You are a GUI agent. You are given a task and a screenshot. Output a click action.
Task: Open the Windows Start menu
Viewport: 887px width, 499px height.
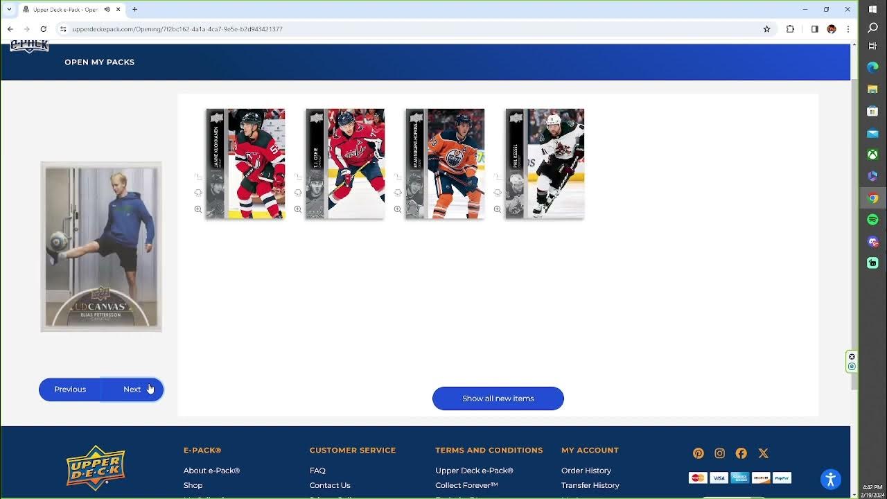point(872,8)
